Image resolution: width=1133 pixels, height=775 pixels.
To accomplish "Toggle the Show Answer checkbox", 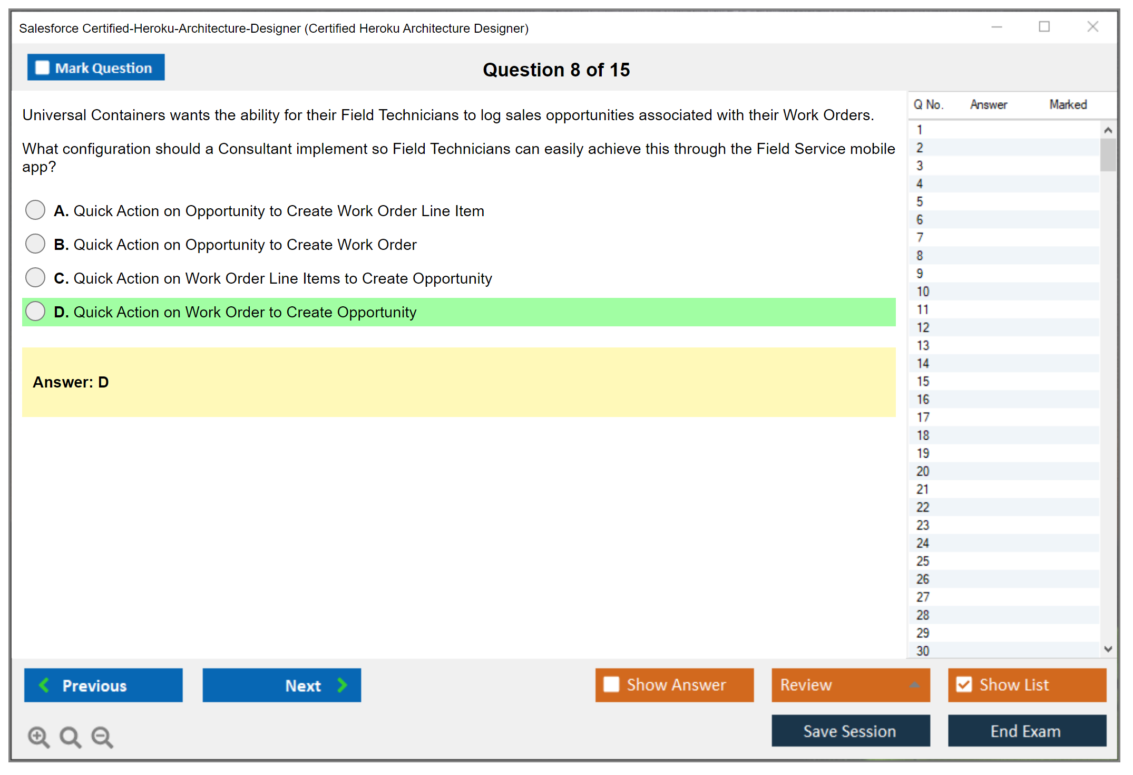I will pyautogui.click(x=611, y=684).
